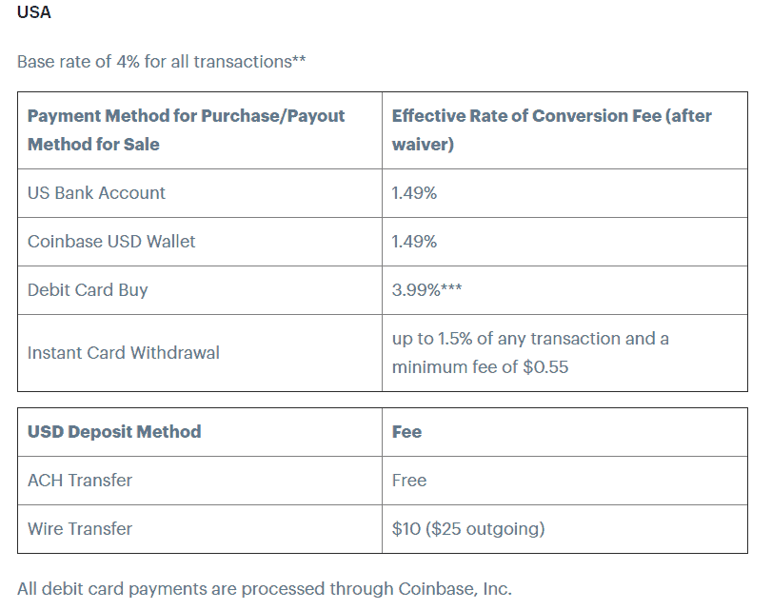
Task: Click the Fee column header
Action: point(406,432)
